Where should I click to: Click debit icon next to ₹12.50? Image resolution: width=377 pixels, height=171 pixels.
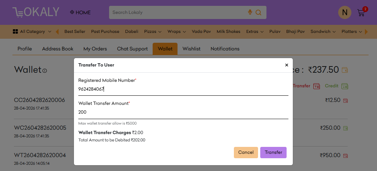(x=346, y=100)
